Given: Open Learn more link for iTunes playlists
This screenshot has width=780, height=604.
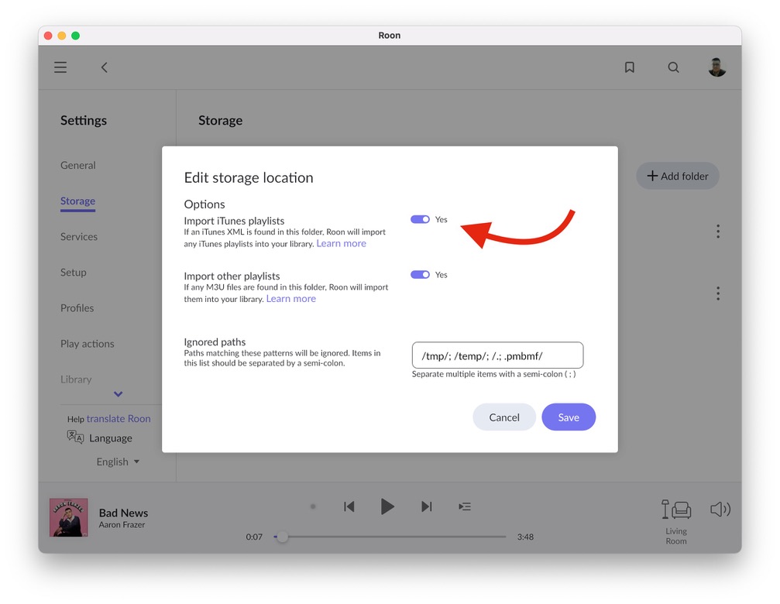Looking at the screenshot, I should click(x=342, y=244).
